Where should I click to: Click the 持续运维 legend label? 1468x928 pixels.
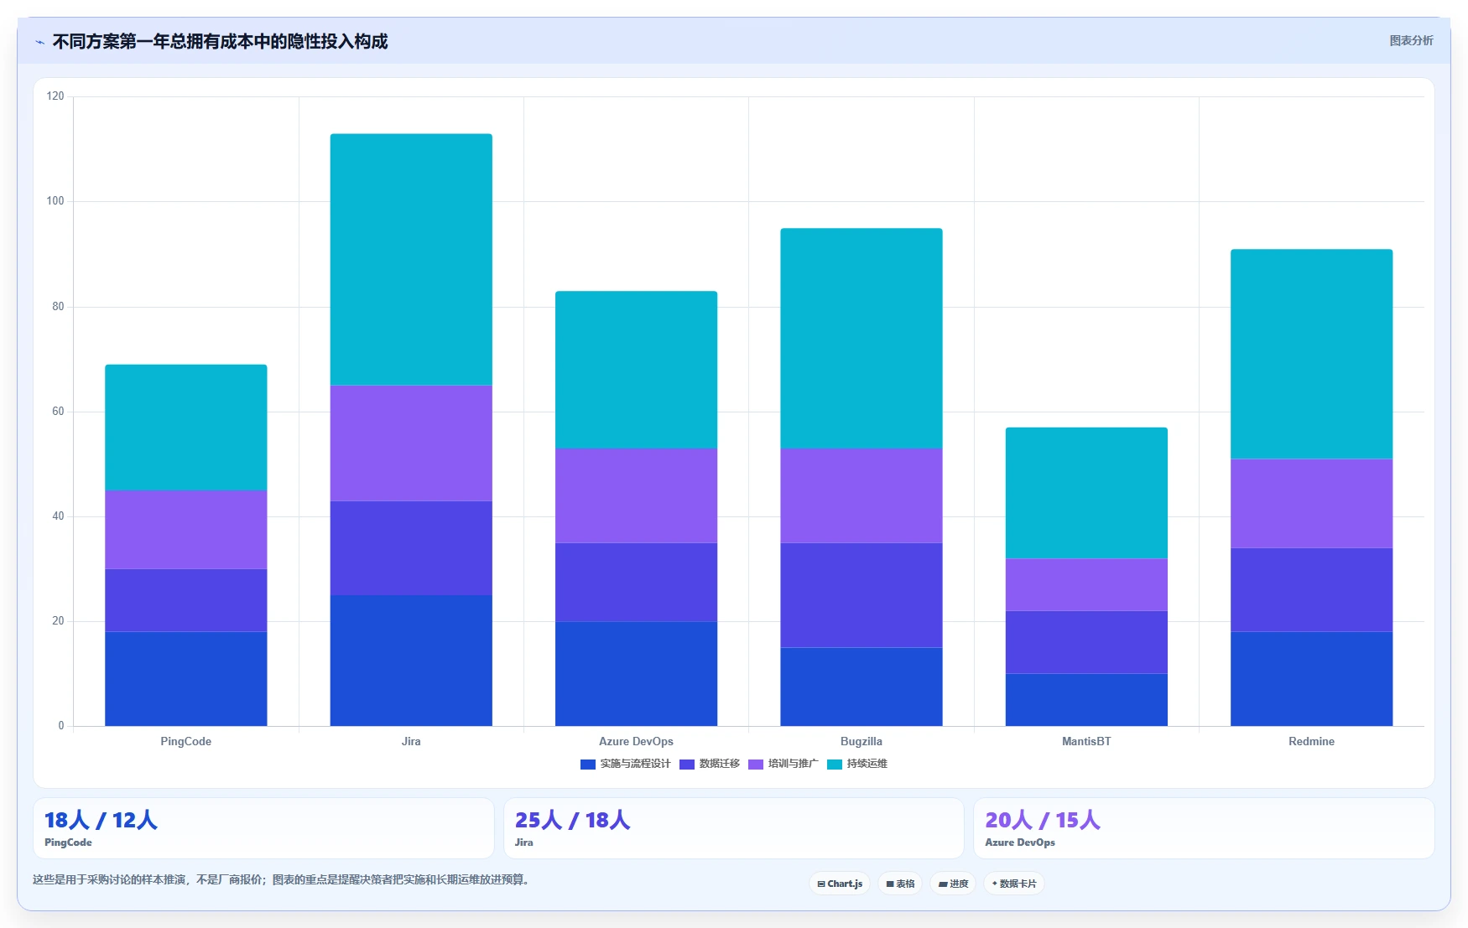tap(867, 764)
